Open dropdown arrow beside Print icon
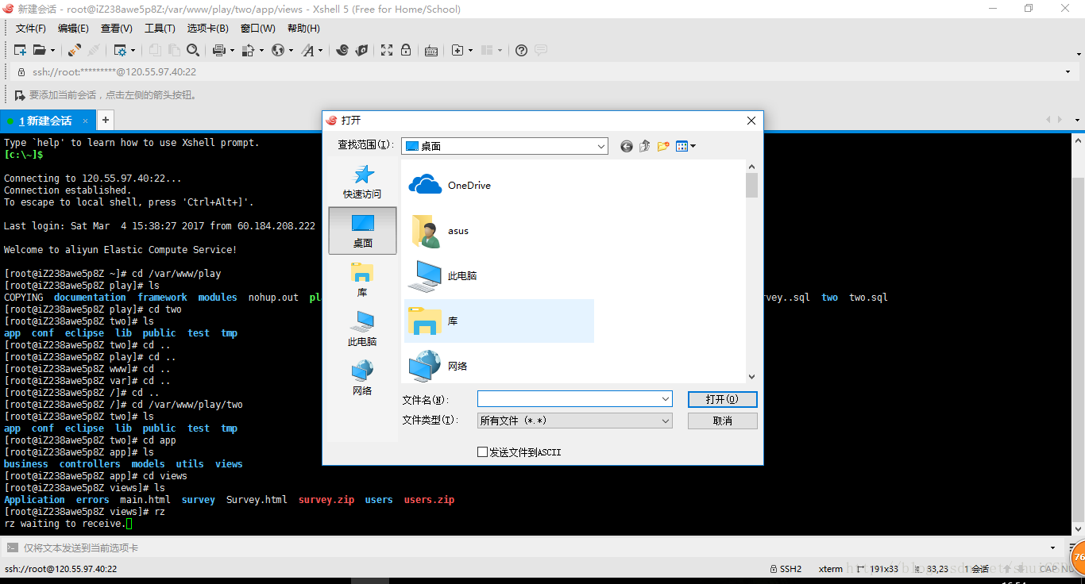1085x584 pixels. 232,50
